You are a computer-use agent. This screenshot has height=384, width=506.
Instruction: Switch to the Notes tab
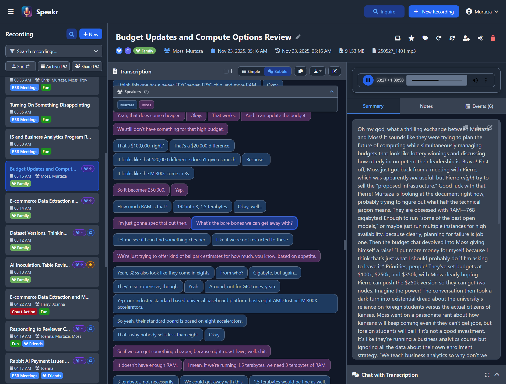click(x=426, y=106)
